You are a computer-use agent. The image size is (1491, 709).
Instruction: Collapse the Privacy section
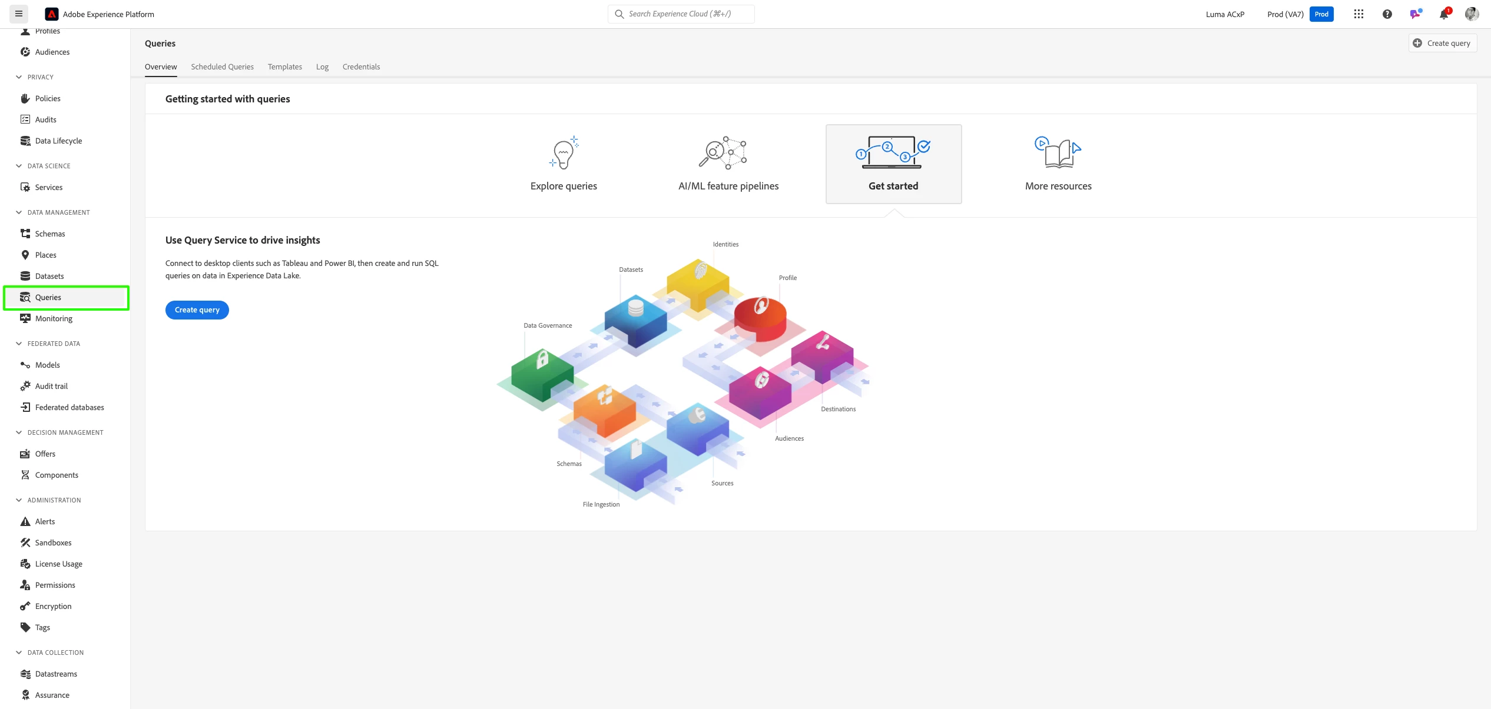tap(19, 77)
